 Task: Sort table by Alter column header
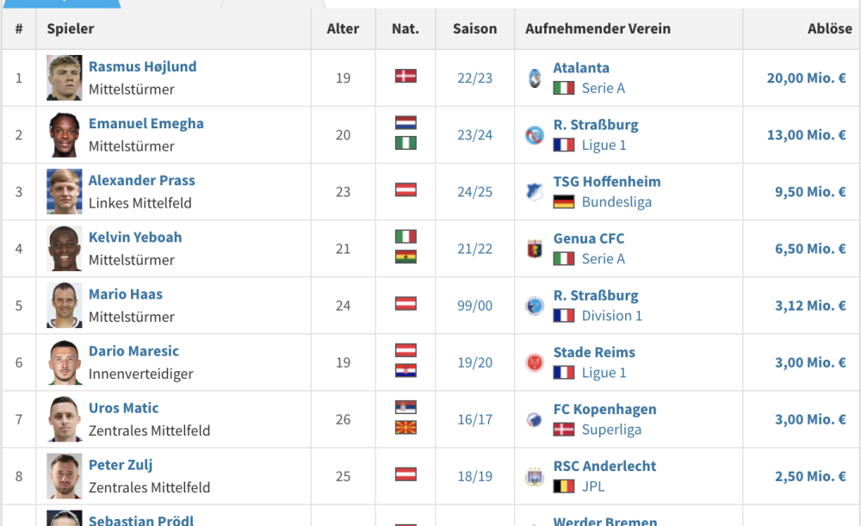[x=343, y=28]
